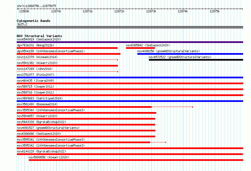Image resolution: width=251 pixels, height=171 pixels.
Task: Open the nsv589715 (Cooper2011) label
Action: [x=36, y=86]
